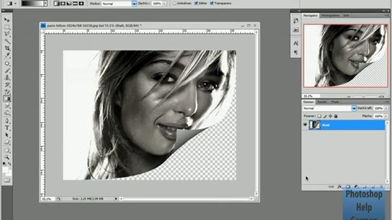Select the Eraser tool
392x220 pixels.
7,92
